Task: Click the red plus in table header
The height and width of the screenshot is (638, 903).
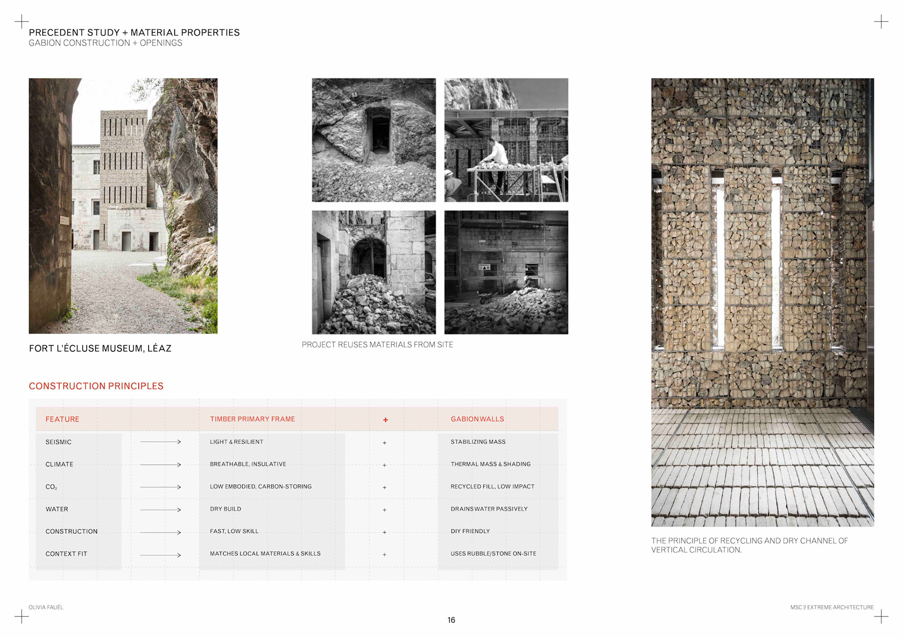Action: [x=385, y=420]
